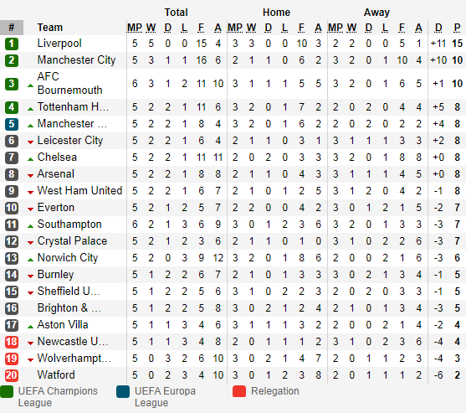
Task: Sort by the # rank column header
Action: click(x=12, y=28)
